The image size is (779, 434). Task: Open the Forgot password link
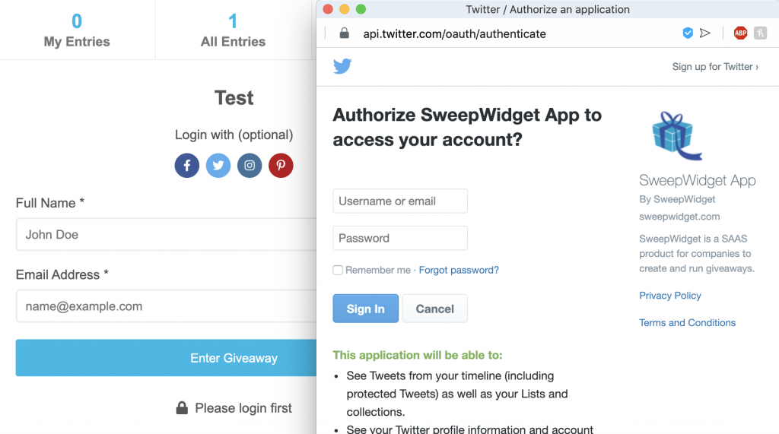(x=459, y=270)
